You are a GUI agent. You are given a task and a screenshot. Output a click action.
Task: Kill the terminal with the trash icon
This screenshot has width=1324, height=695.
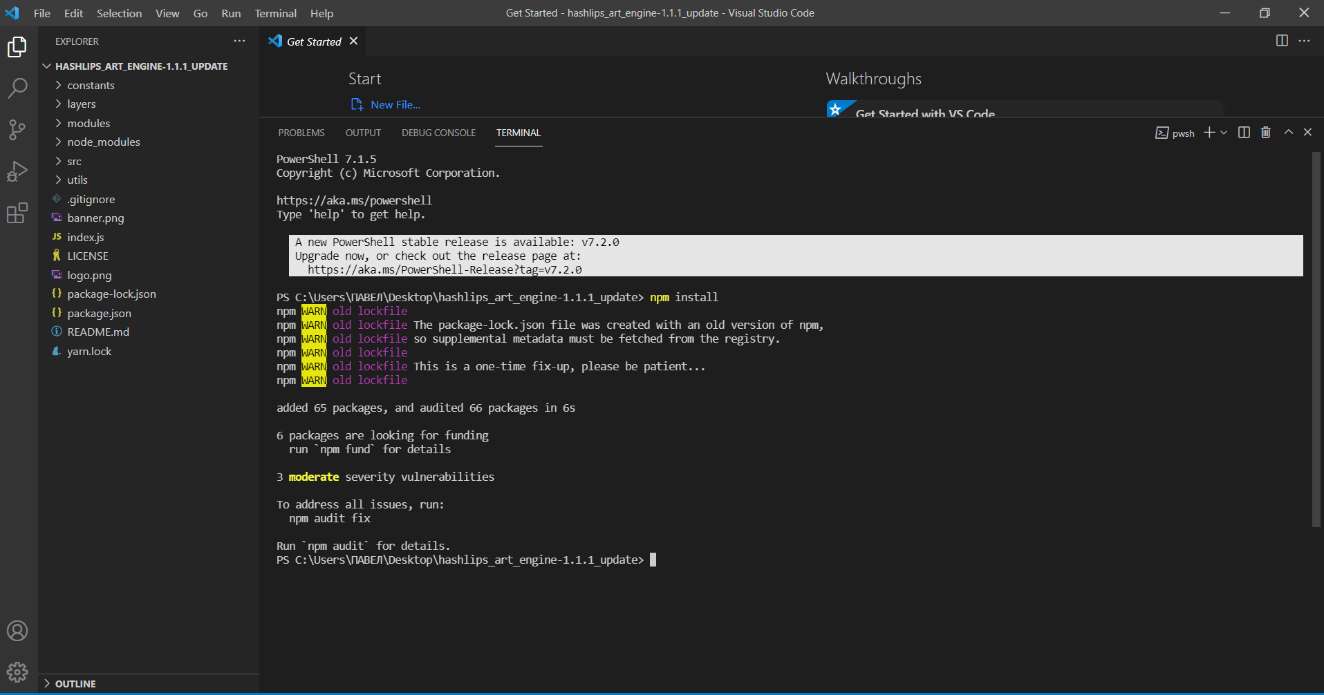tap(1265, 132)
